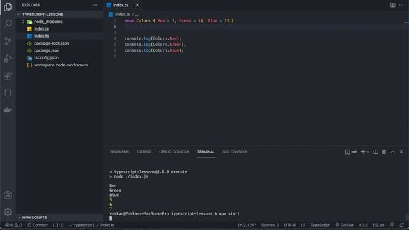Open index.js in the explorer
Viewport: 409px width, 230px height.
[41, 29]
